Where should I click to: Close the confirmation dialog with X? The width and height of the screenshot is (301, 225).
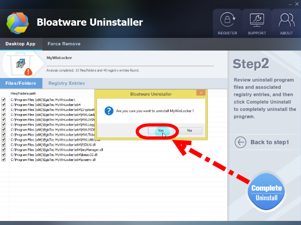(201, 93)
